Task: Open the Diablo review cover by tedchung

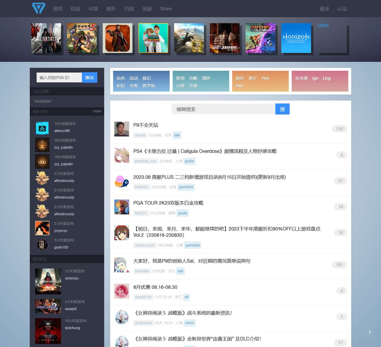Action: pos(48,331)
